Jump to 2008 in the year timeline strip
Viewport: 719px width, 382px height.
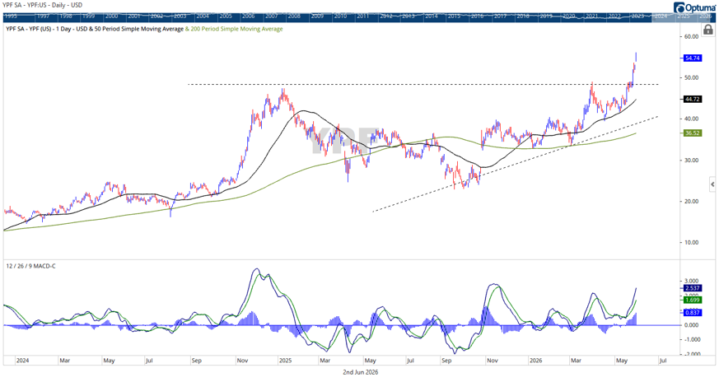294,16
